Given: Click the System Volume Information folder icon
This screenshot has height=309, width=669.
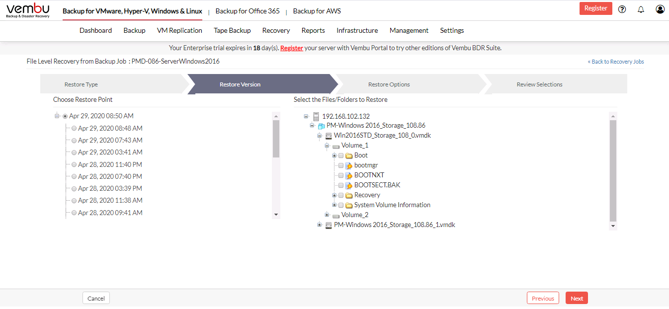Looking at the screenshot, I should pos(349,205).
